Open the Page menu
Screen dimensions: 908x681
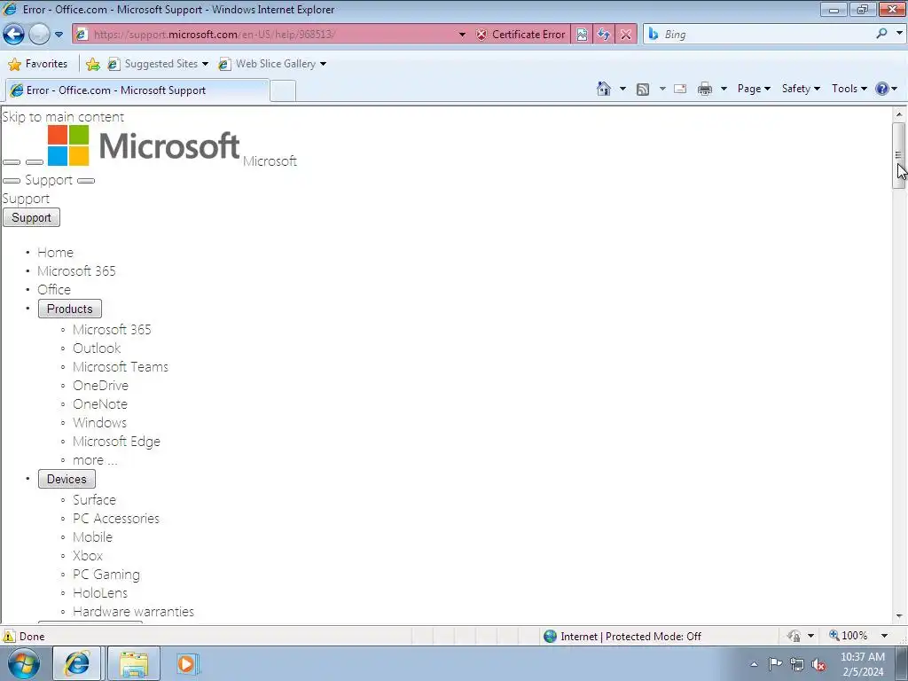(754, 89)
